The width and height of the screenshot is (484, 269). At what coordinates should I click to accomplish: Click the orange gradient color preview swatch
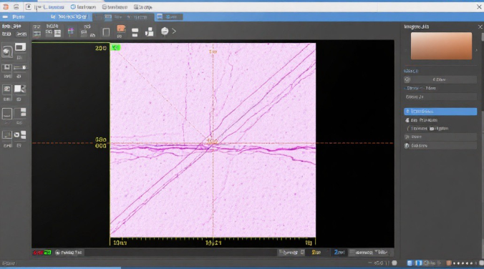441,46
